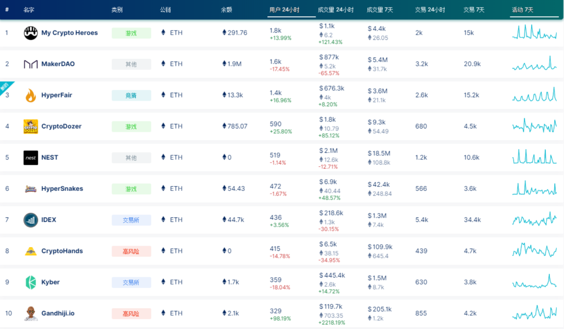
Task: Click the $109.9k 7-day volume value
Action: [380, 247]
